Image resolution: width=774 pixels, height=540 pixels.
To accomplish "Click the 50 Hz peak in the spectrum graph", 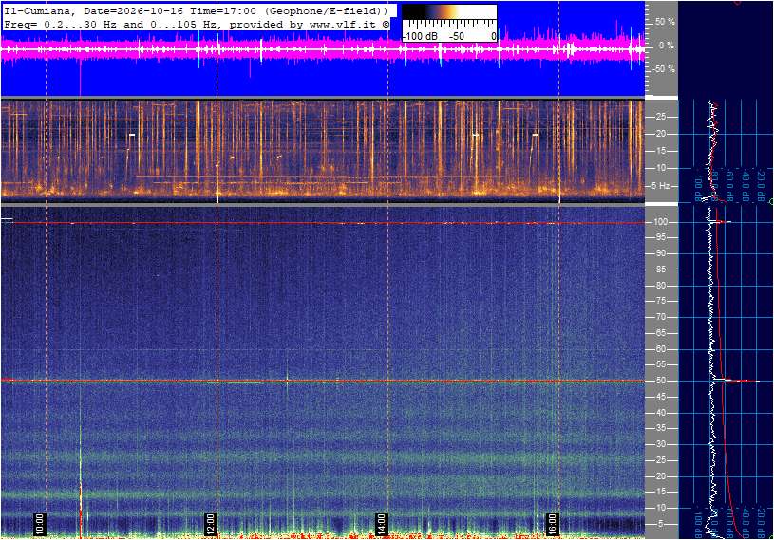I will tap(738, 381).
